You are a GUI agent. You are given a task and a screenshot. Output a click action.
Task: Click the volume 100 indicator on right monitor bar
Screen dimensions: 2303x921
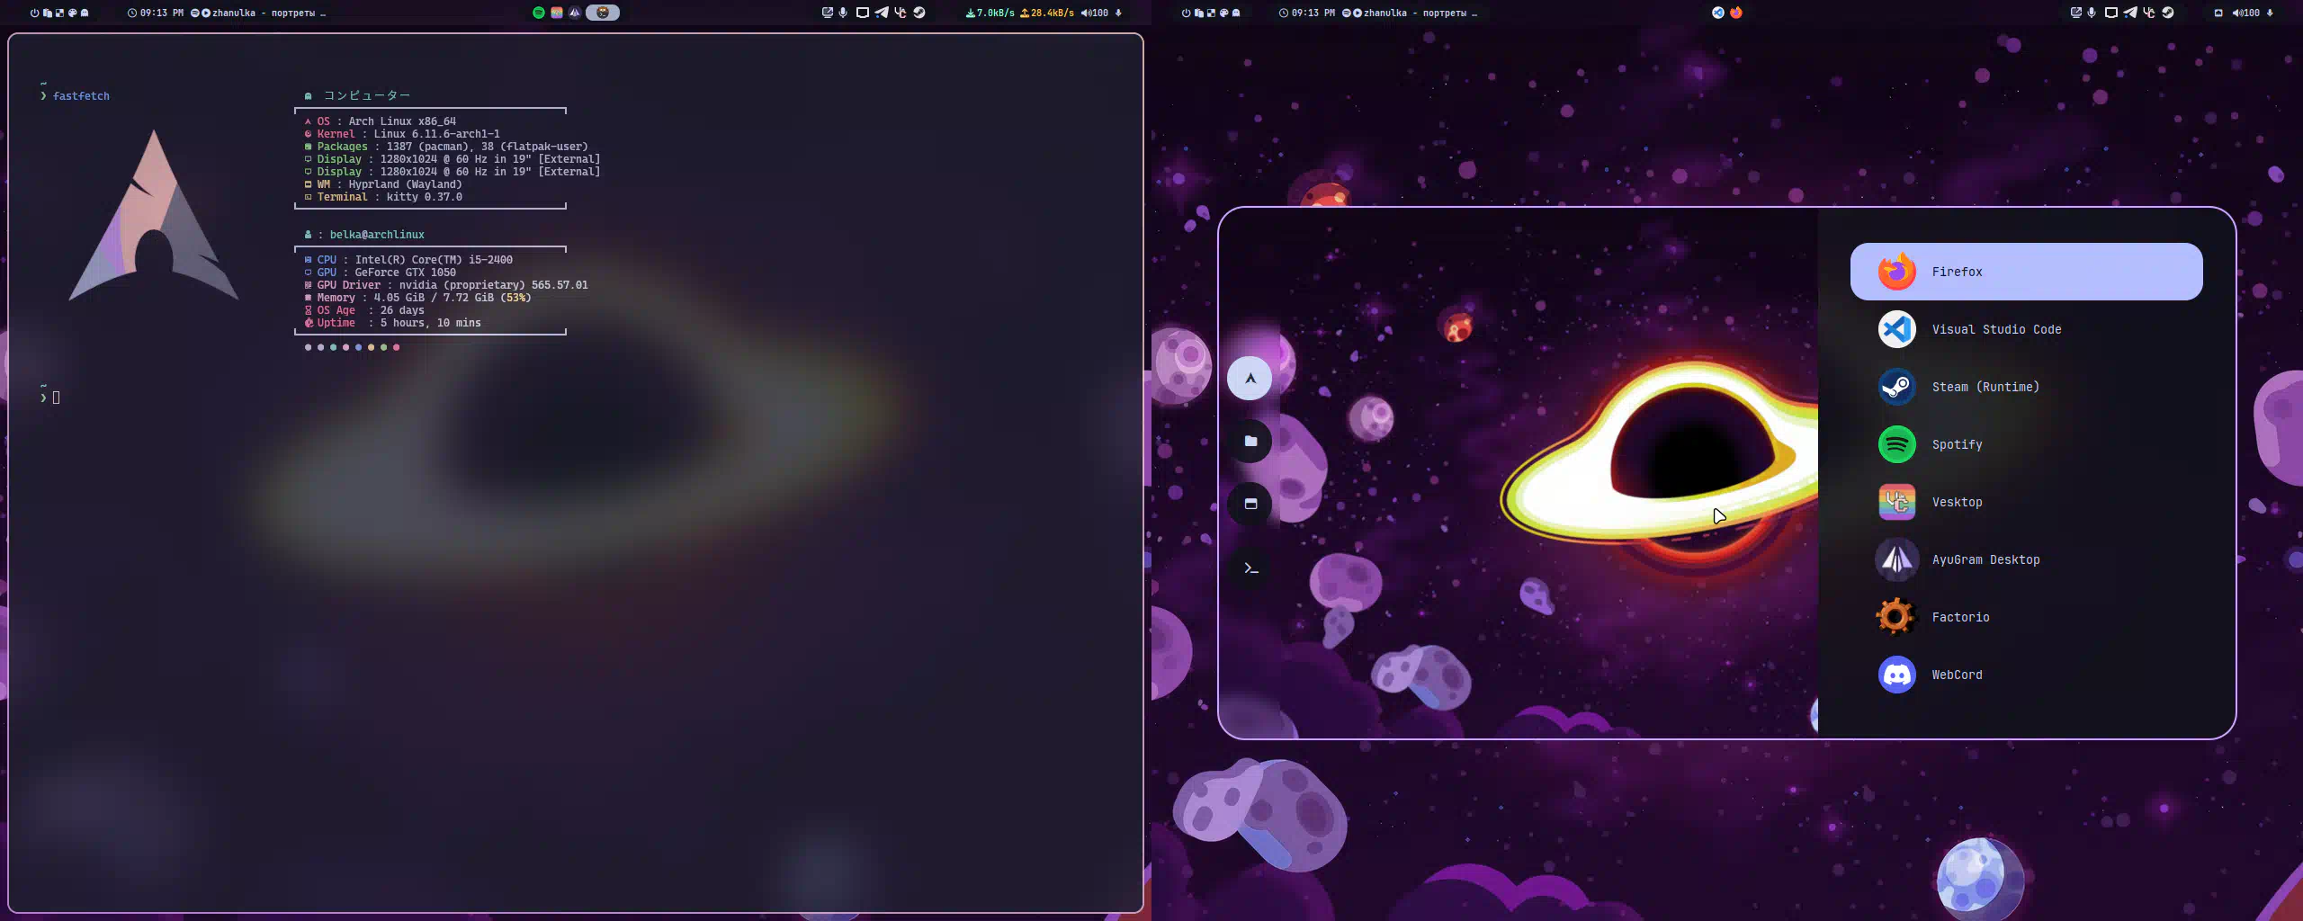point(2245,13)
